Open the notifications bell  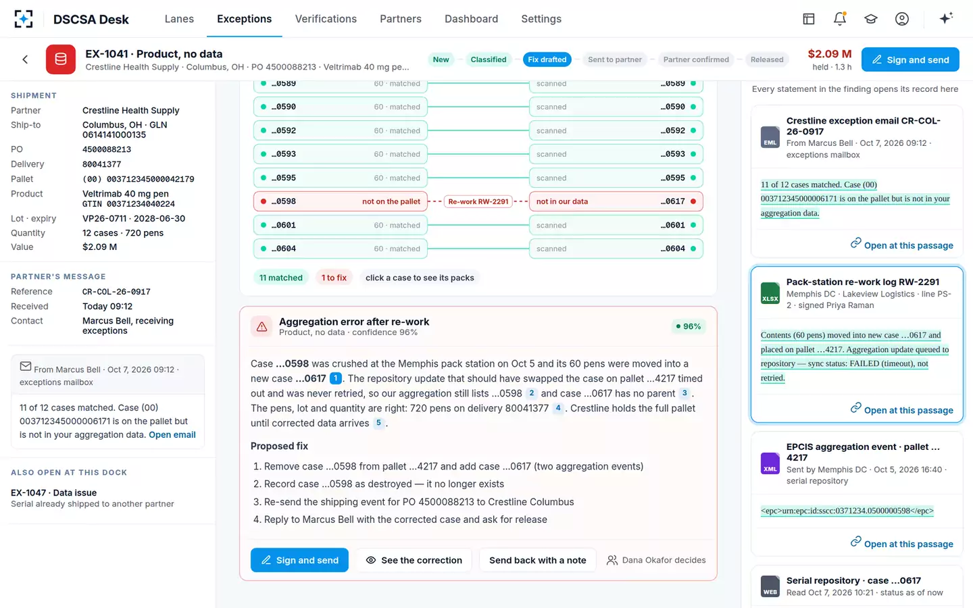[840, 19]
